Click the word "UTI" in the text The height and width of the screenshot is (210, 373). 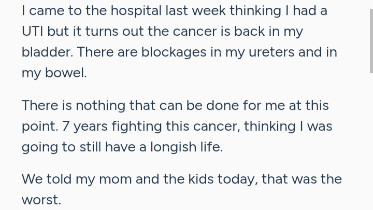[32, 31]
